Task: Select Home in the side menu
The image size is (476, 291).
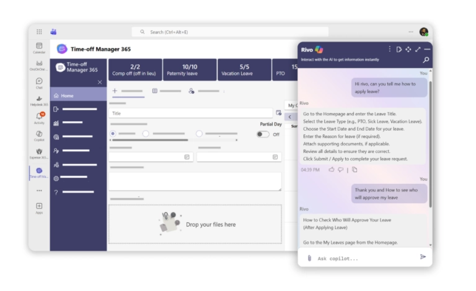Action: 78,95
